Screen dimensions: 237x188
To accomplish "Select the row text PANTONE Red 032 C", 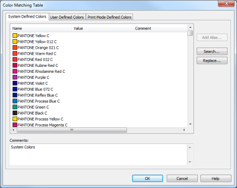I will point(35,59).
